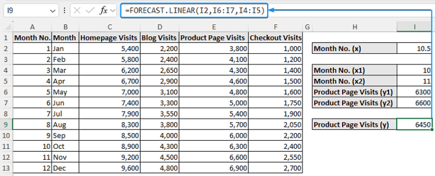Open the vertical ellipsis menu beside Name Box
Screen dimensions: 435x176
pos(65,10)
